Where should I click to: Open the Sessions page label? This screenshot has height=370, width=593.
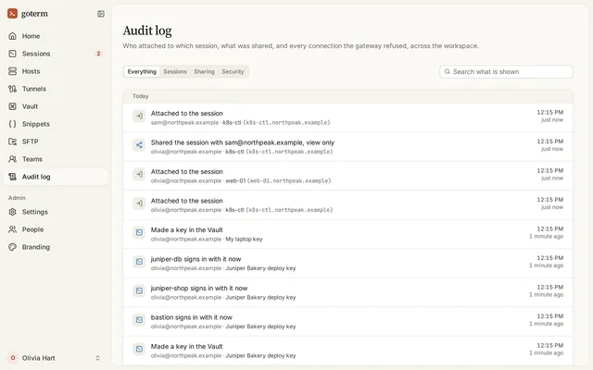click(x=36, y=54)
